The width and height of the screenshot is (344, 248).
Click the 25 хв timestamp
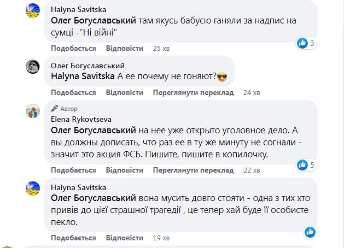(161, 48)
